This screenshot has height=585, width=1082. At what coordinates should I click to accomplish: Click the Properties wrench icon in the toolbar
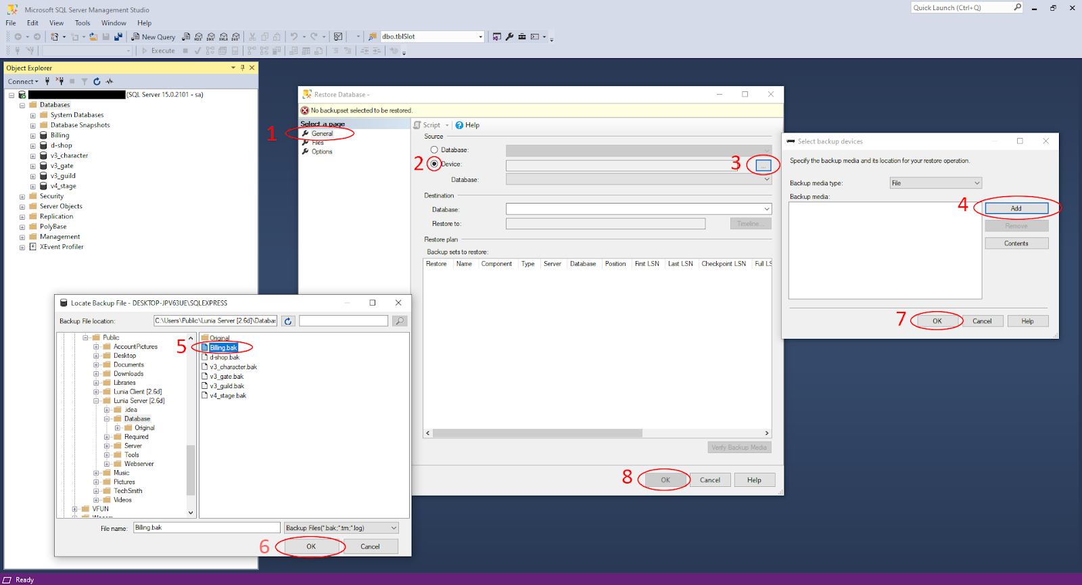pos(509,37)
